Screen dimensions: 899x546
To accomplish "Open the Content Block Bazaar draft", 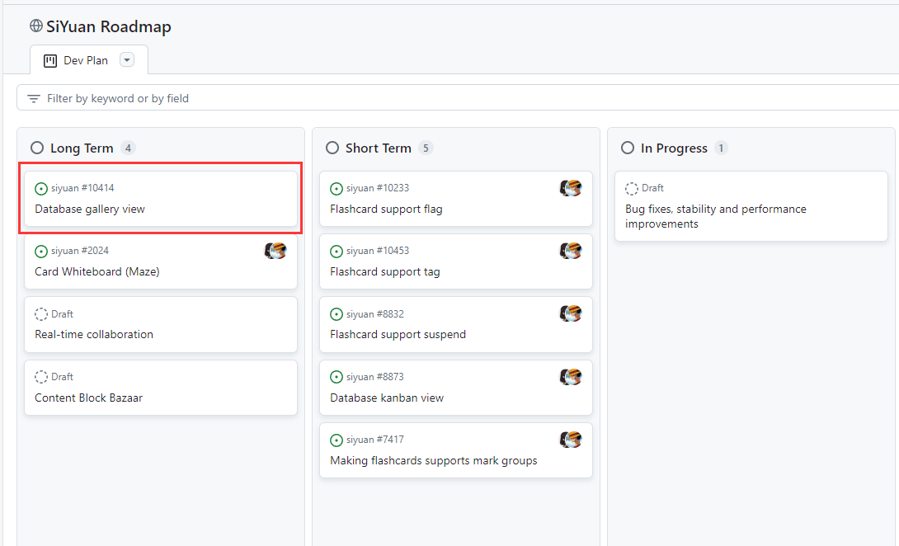I will click(88, 398).
